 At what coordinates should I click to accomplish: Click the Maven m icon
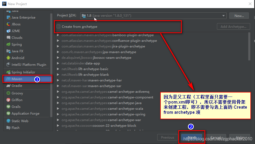click(8, 79)
